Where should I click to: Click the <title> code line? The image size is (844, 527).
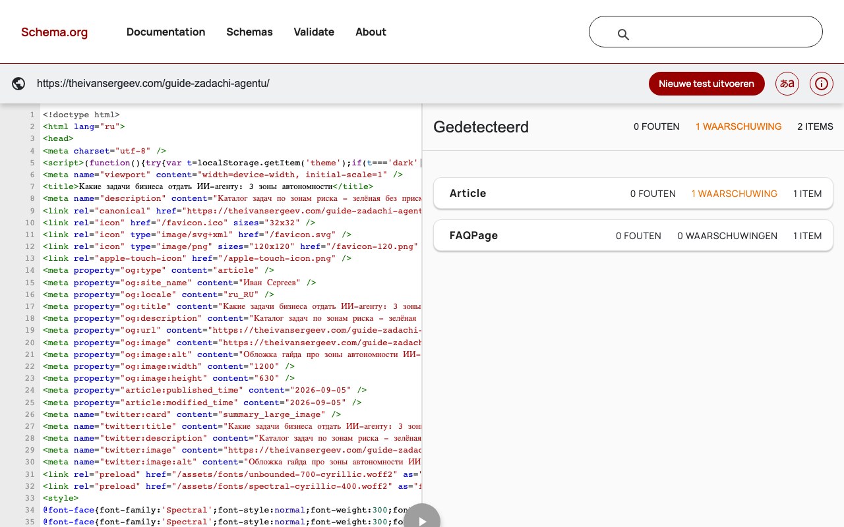(x=208, y=186)
